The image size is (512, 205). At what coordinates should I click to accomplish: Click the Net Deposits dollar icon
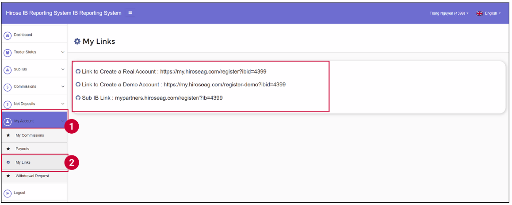pos(8,104)
